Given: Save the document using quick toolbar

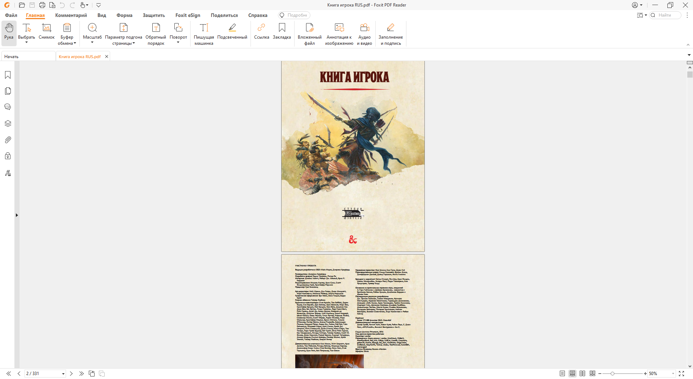Looking at the screenshot, I should coord(32,5).
